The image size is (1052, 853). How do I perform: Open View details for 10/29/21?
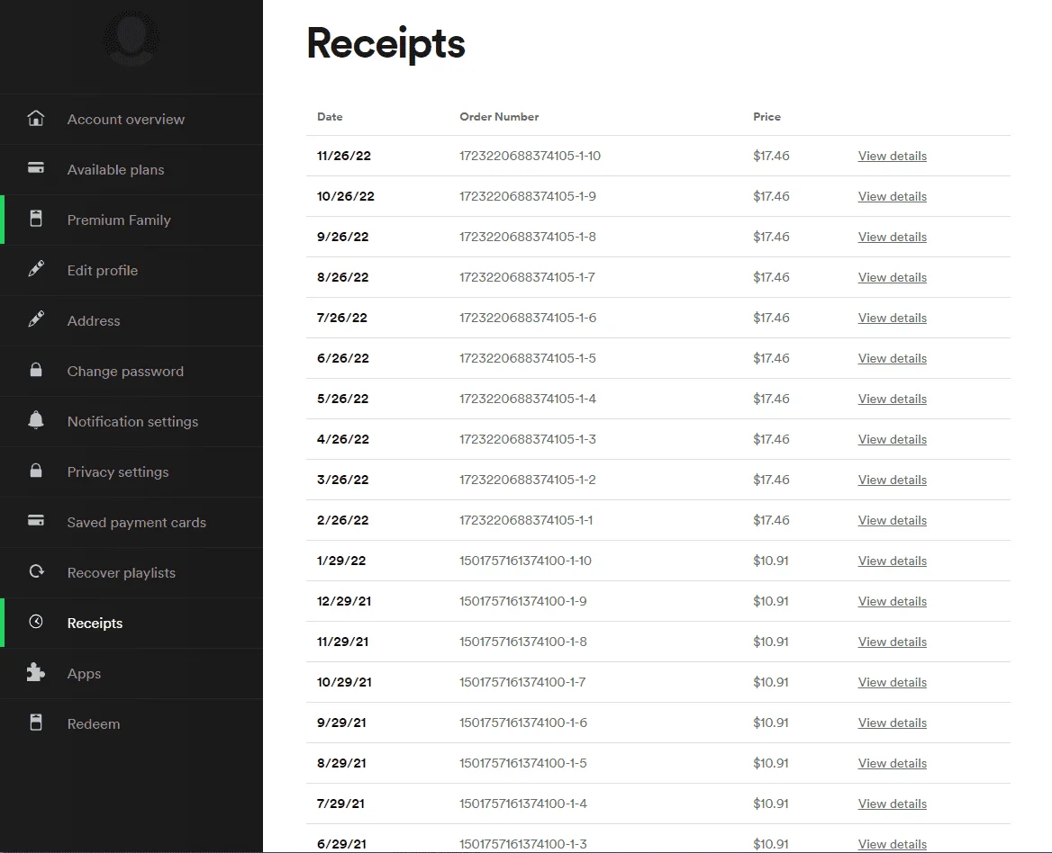pyautogui.click(x=892, y=682)
